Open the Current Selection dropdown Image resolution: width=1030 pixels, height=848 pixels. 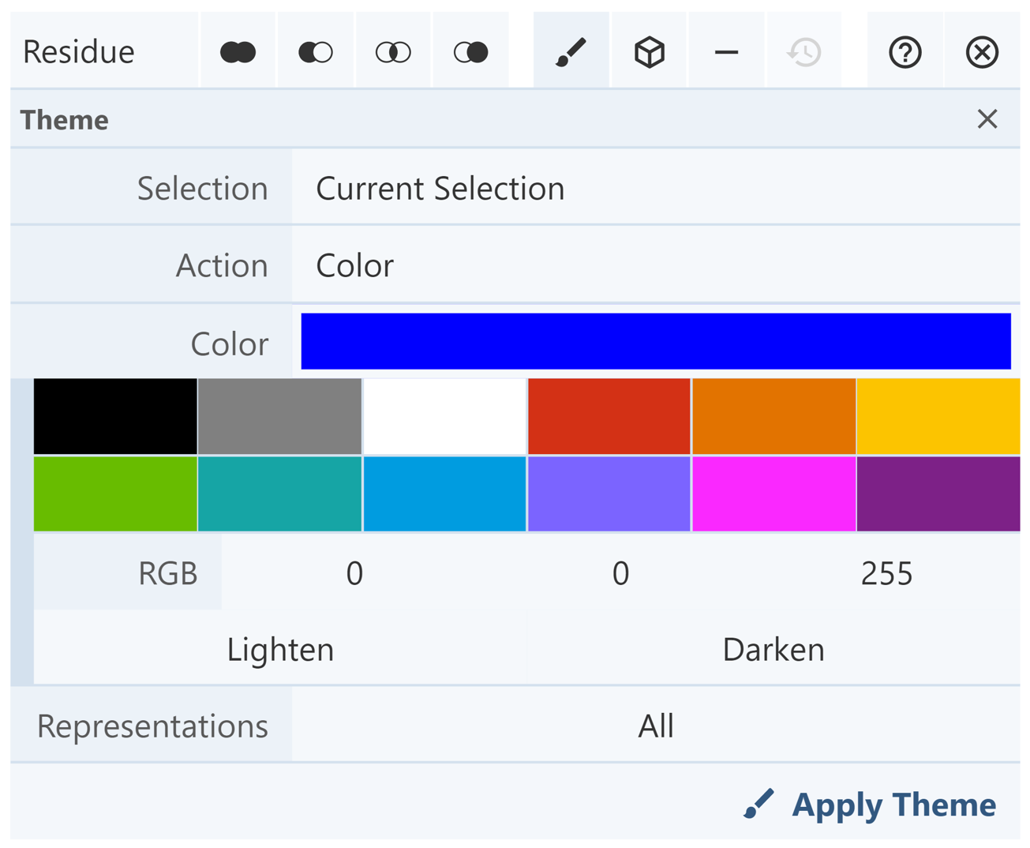(x=655, y=189)
